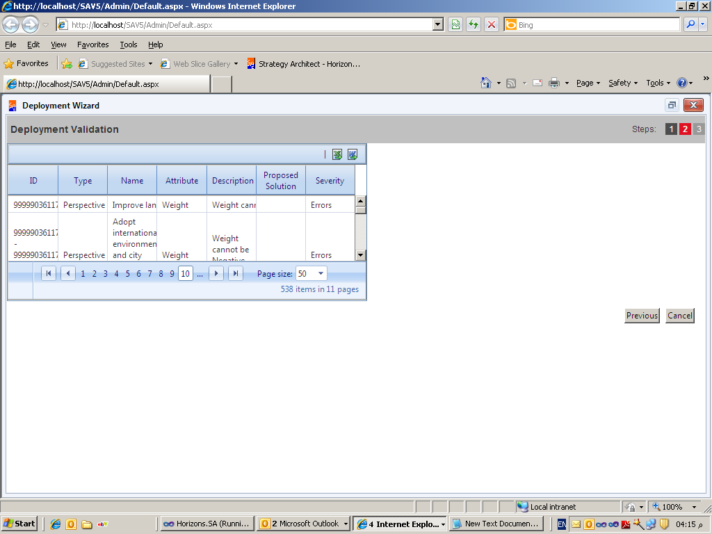Go to last page of results
This screenshot has width=712, height=534.
(x=236, y=273)
